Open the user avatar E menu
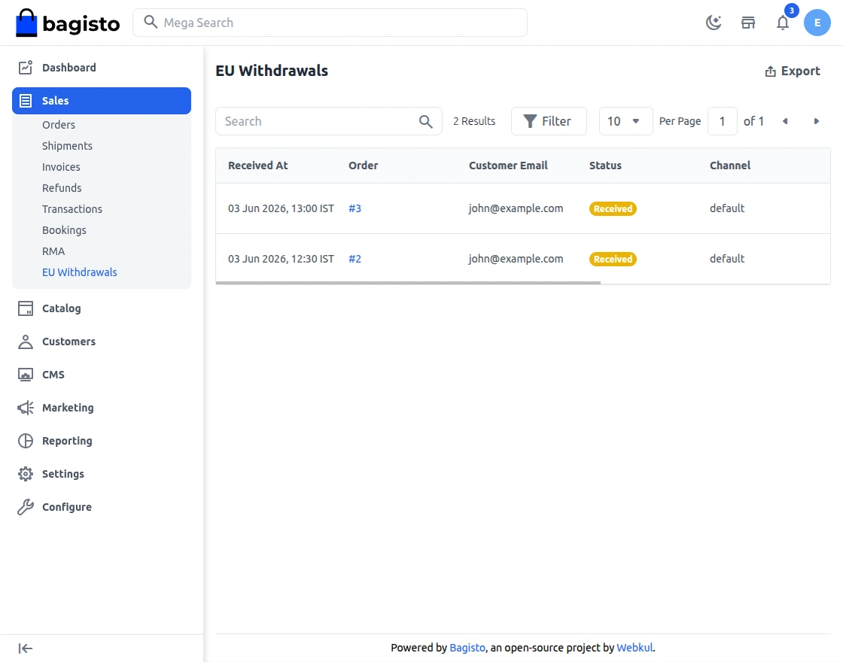843x662 pixels. click(817, 23)
